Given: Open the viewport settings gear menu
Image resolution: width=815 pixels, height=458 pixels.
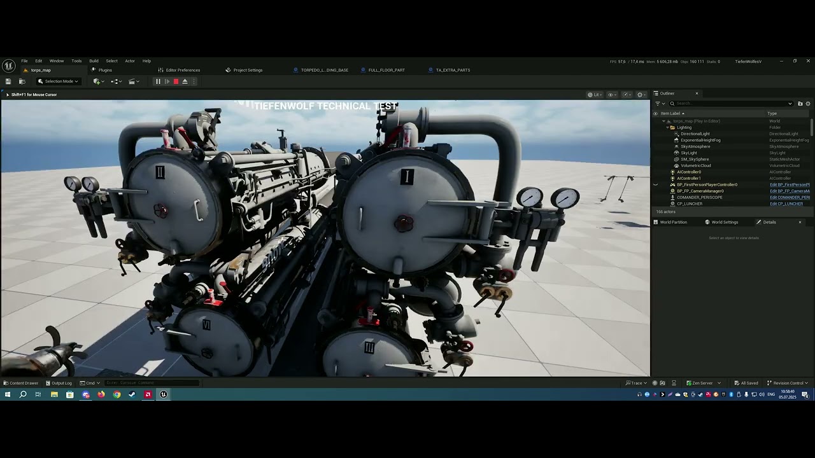Looking at the screenshot, I should pos(641,95).
